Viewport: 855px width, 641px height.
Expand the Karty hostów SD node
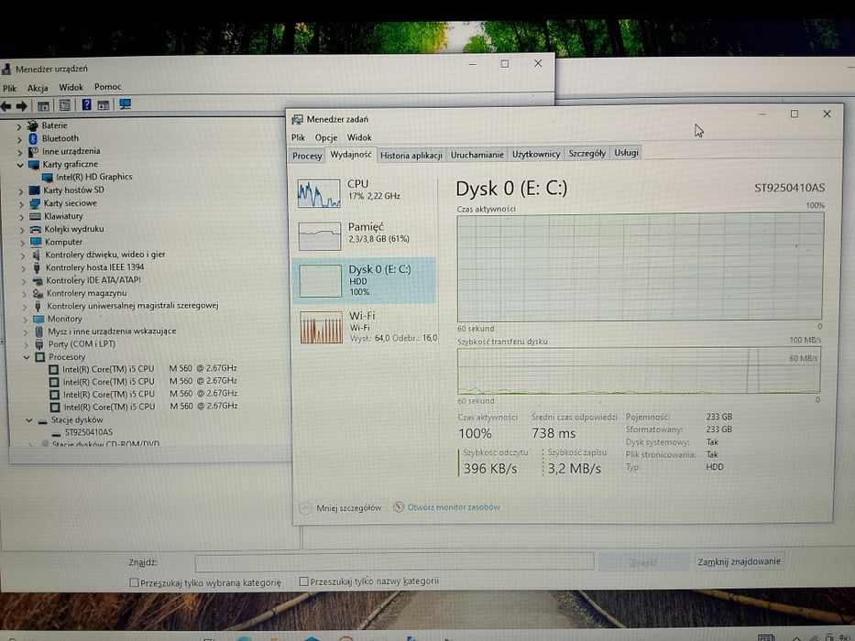click(x=21, y=191)
